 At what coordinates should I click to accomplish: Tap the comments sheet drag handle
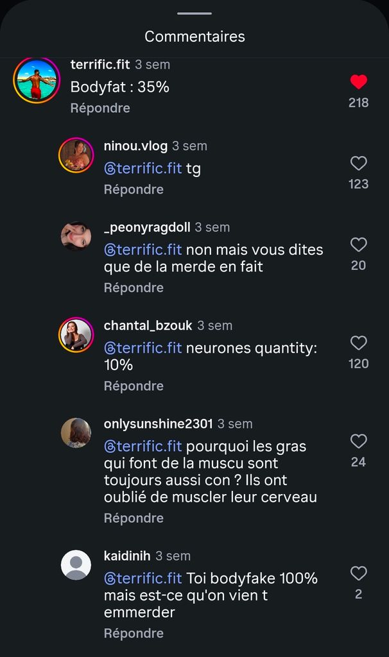[195, 13]
